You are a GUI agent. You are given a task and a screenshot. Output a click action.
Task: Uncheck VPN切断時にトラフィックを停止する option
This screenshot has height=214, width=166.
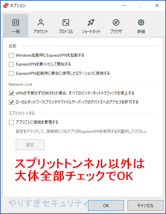point(11,93)
